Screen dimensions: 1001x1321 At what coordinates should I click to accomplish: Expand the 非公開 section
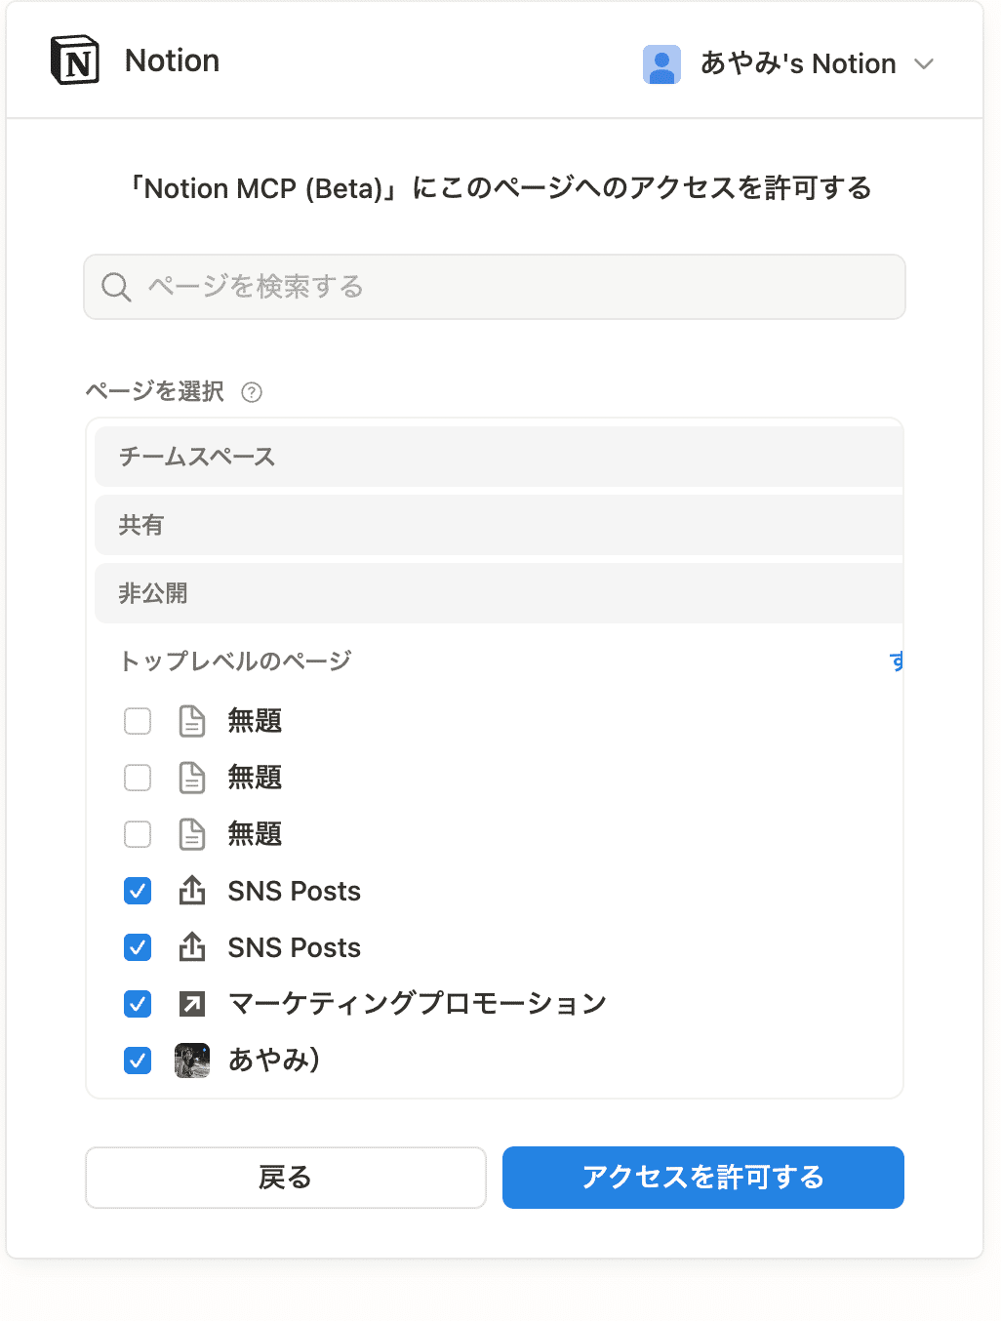[x=498, y=593]
